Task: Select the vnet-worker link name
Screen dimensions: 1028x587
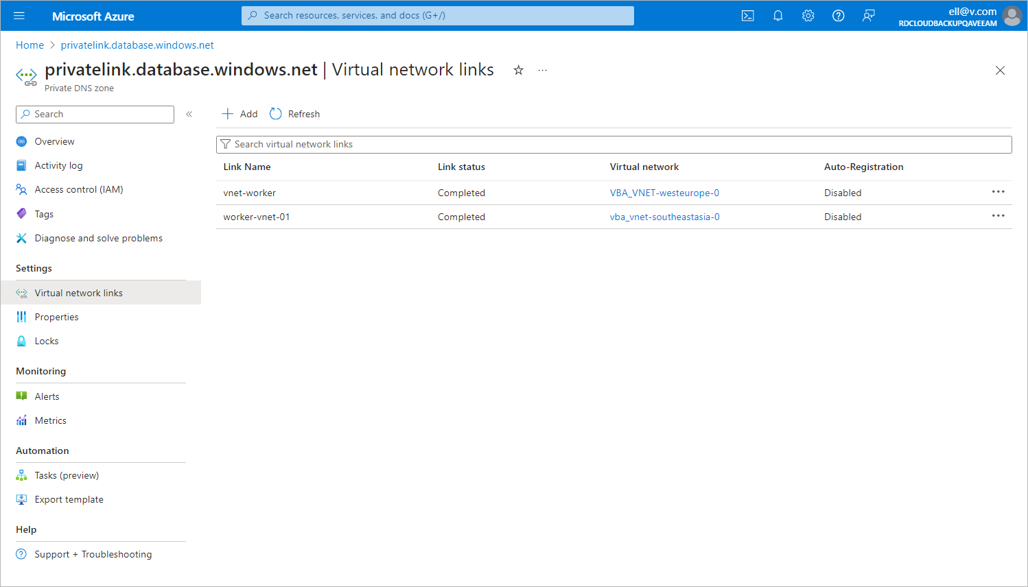Action: pos(250,193)
